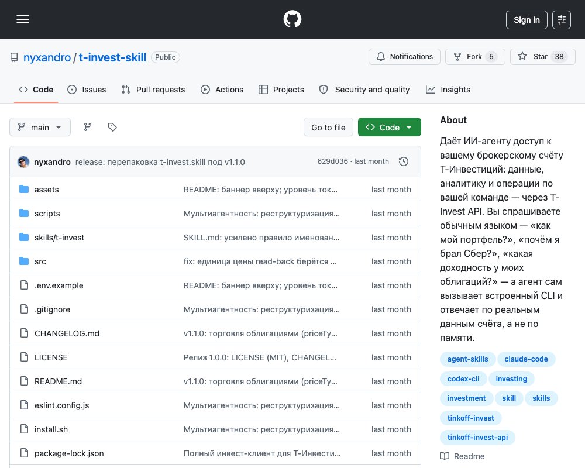Screen dimensions: 585x468
Task: Open the .gitignore file
Action: point(52,309)
